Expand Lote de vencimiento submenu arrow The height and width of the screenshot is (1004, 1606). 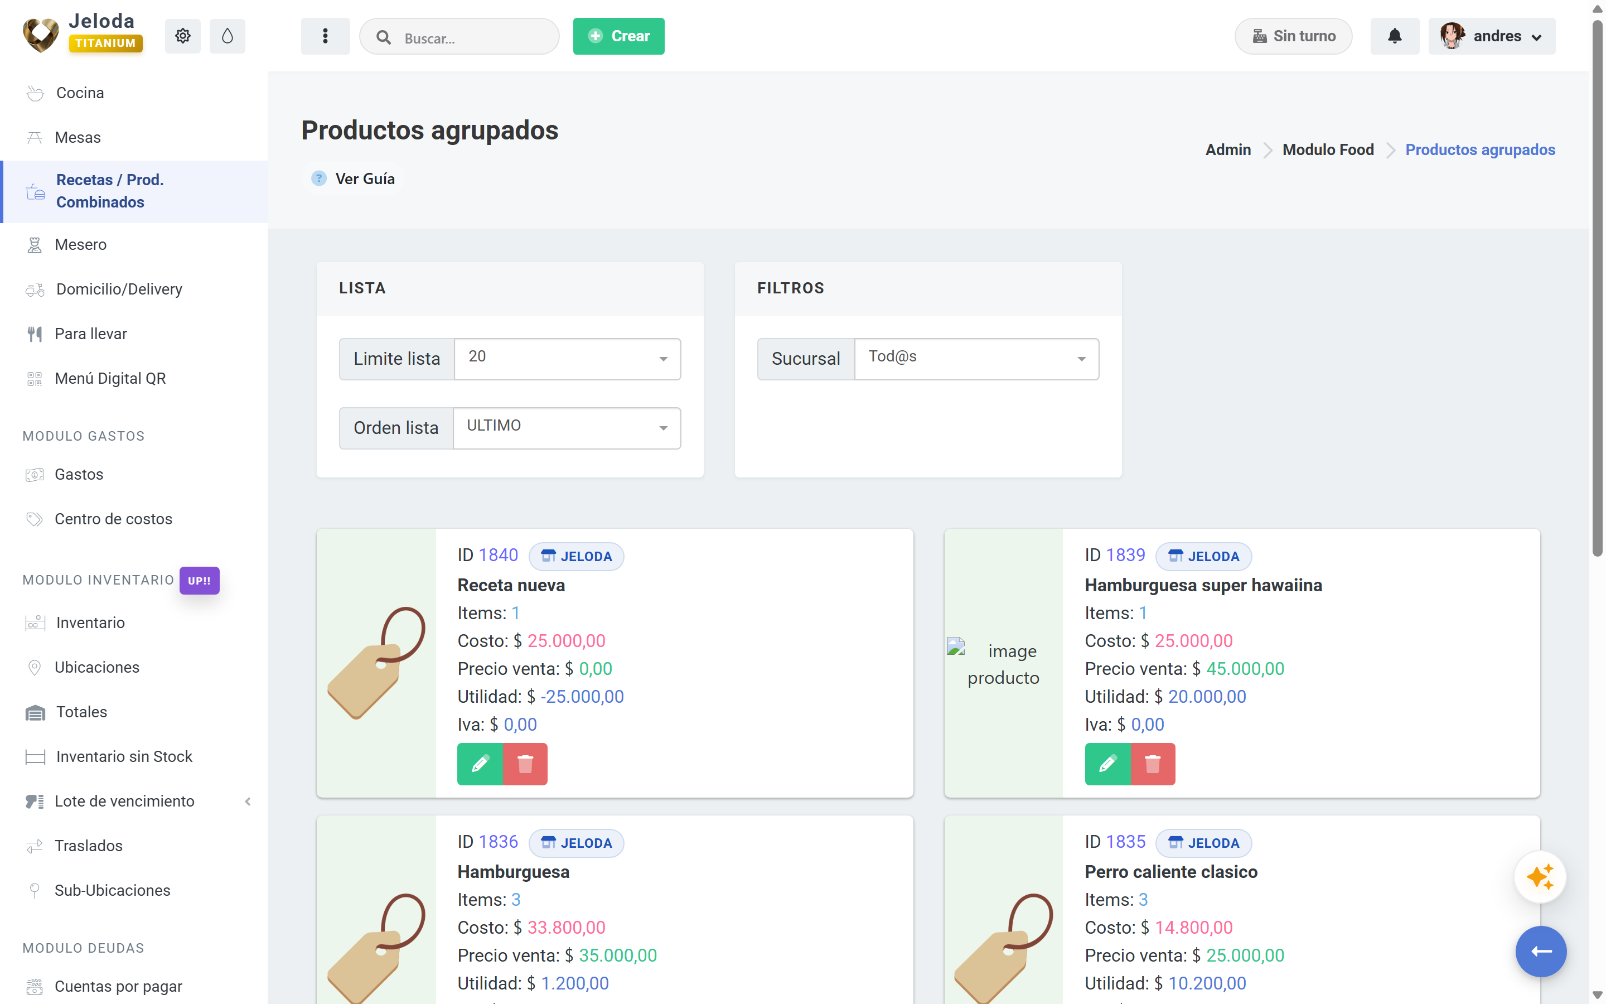(248, 802)
